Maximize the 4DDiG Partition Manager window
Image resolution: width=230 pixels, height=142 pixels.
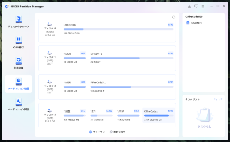pos(218,6)
